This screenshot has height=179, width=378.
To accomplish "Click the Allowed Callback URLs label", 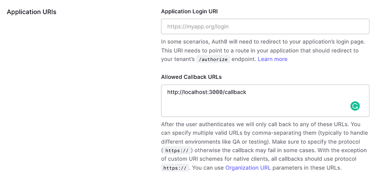I will (191, 77).
